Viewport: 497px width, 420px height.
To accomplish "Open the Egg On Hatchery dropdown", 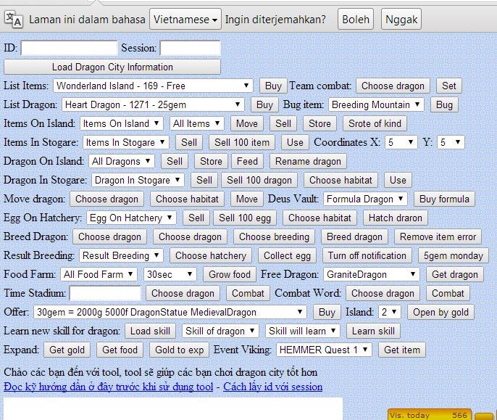I will tap(131, 218).
